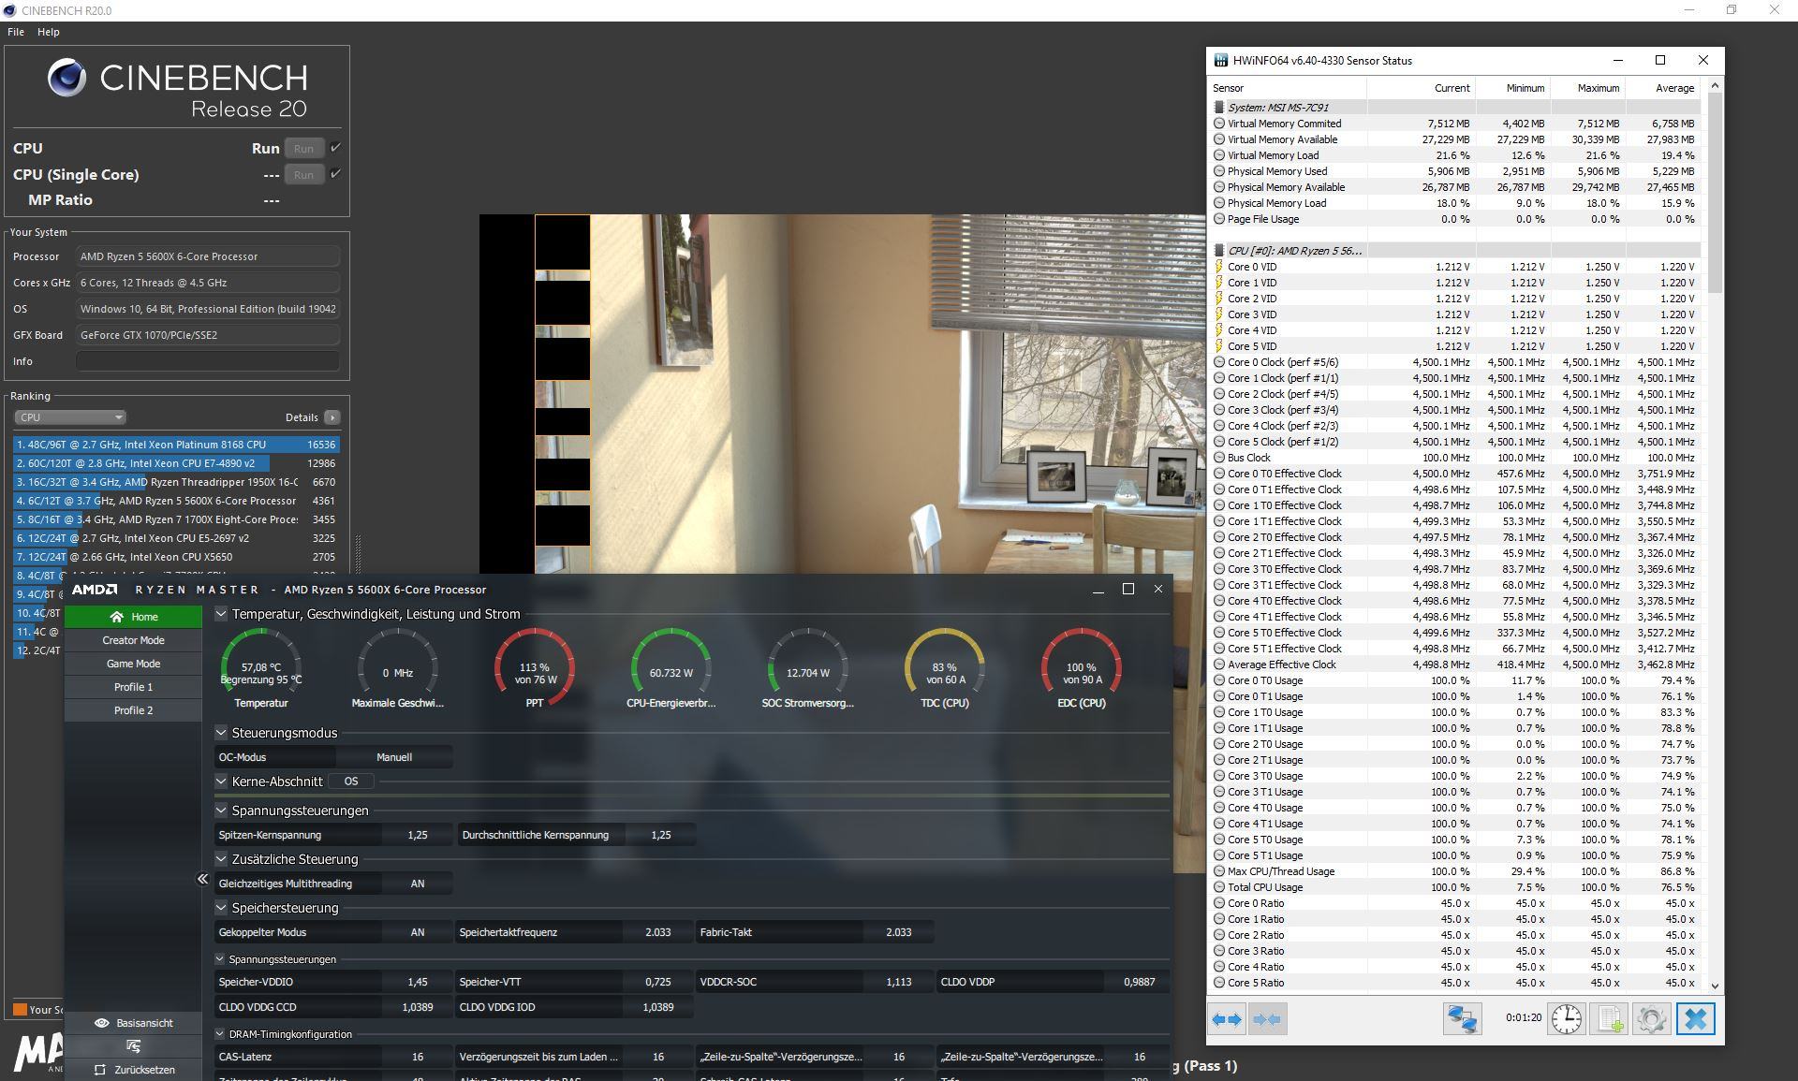
Task: Click the Zurücksetzen reset arrows icon
Action: pyautogui.click(x=100, y=1070)
